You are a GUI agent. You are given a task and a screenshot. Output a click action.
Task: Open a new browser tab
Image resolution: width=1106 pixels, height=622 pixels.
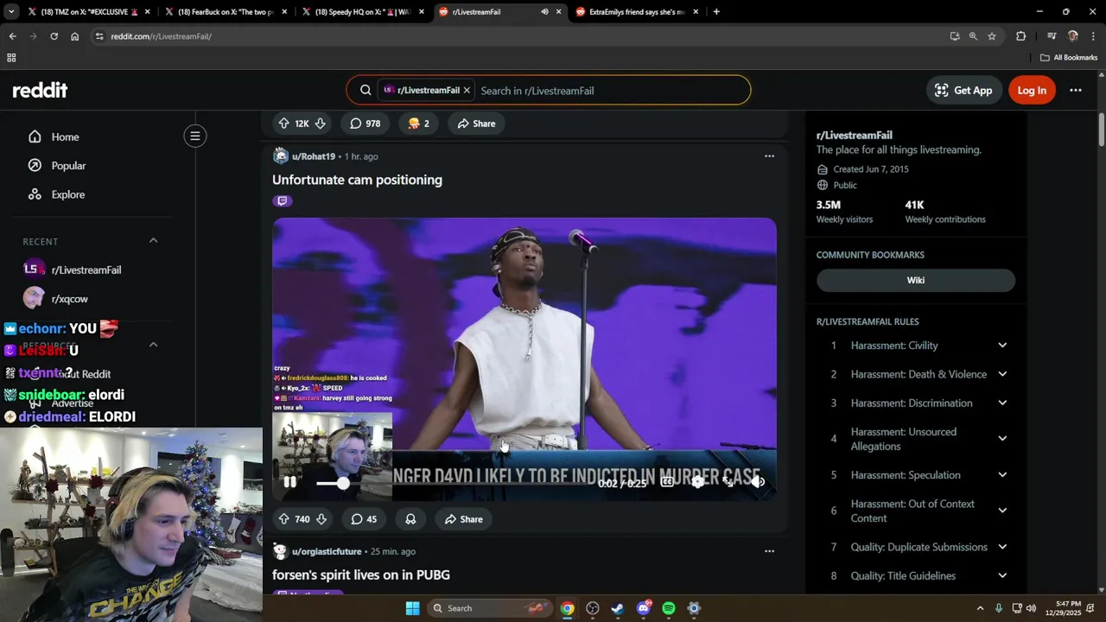pyautogui.click(x=716, y=12)
